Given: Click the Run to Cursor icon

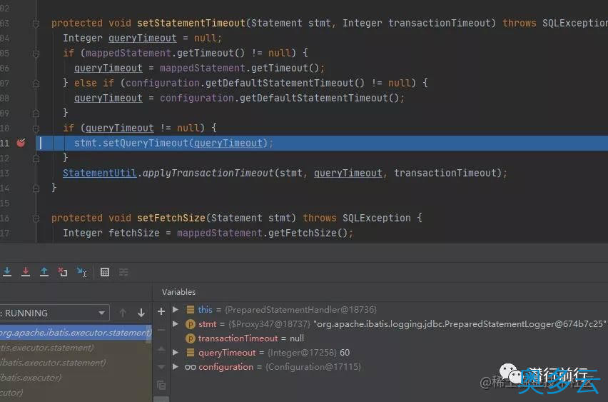Looking at the screenshot, I should 82,272.
